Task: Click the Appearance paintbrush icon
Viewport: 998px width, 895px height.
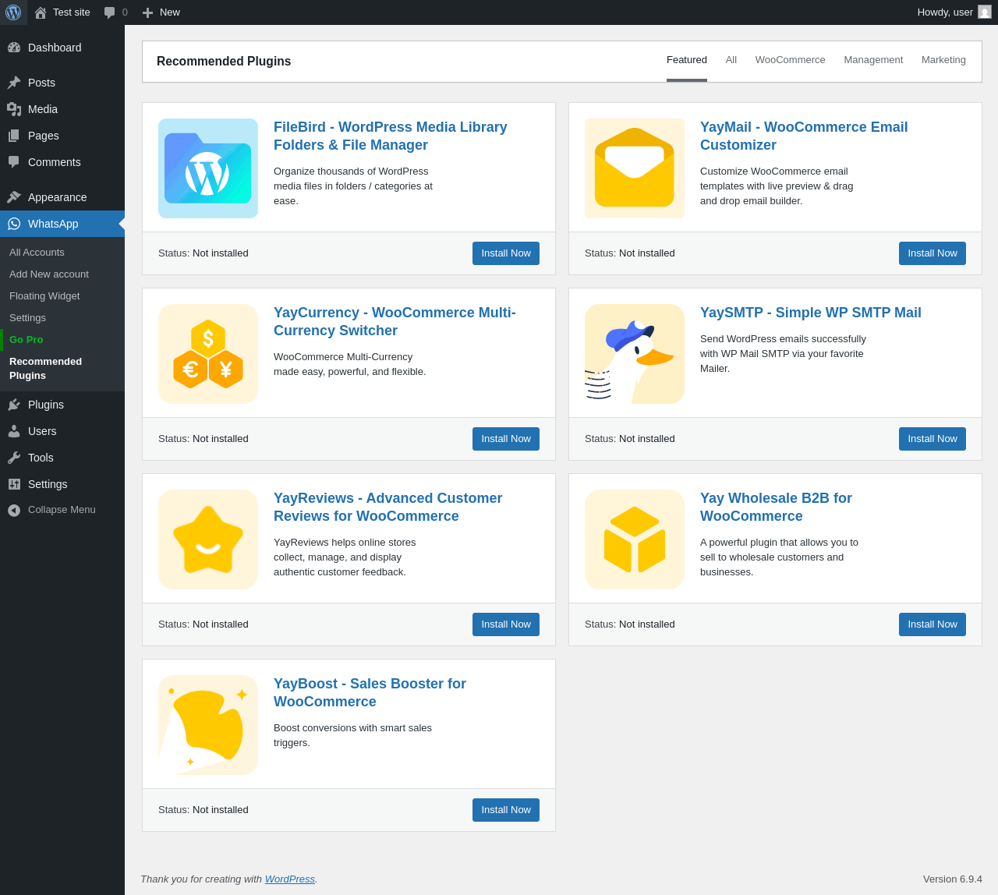Action: [x=14, y=197]
